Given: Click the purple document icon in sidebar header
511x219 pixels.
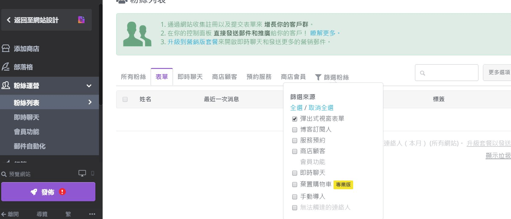Looking at the screenshot, I should (x=81, y=20).
